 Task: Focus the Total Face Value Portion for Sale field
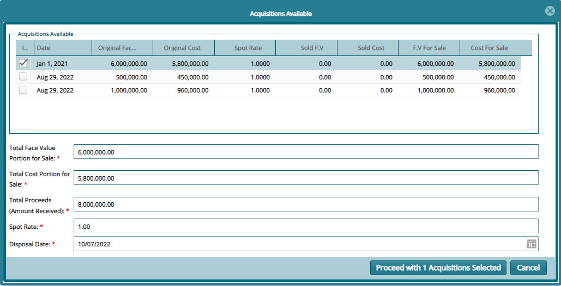click(x=306, y=152)
